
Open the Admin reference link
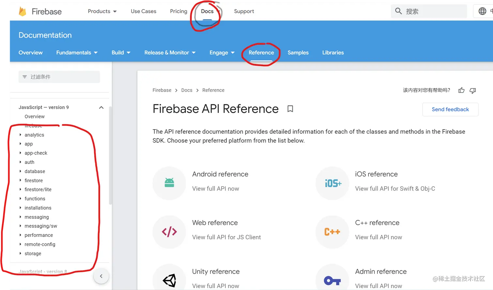click(381, 271)
